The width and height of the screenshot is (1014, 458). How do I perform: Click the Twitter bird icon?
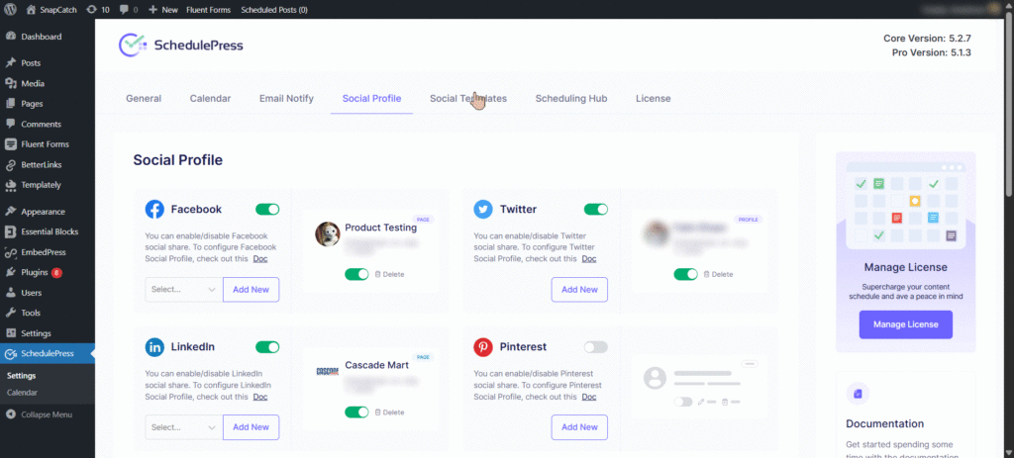(483, 210)
